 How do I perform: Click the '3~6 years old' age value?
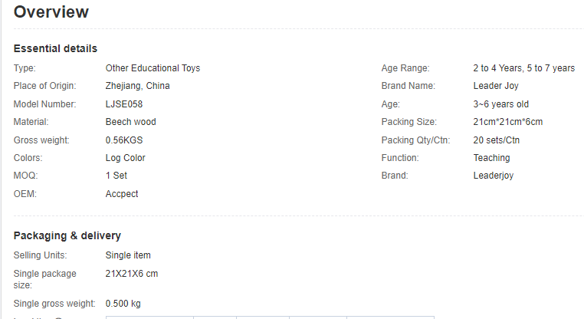(x=501, y=104)
